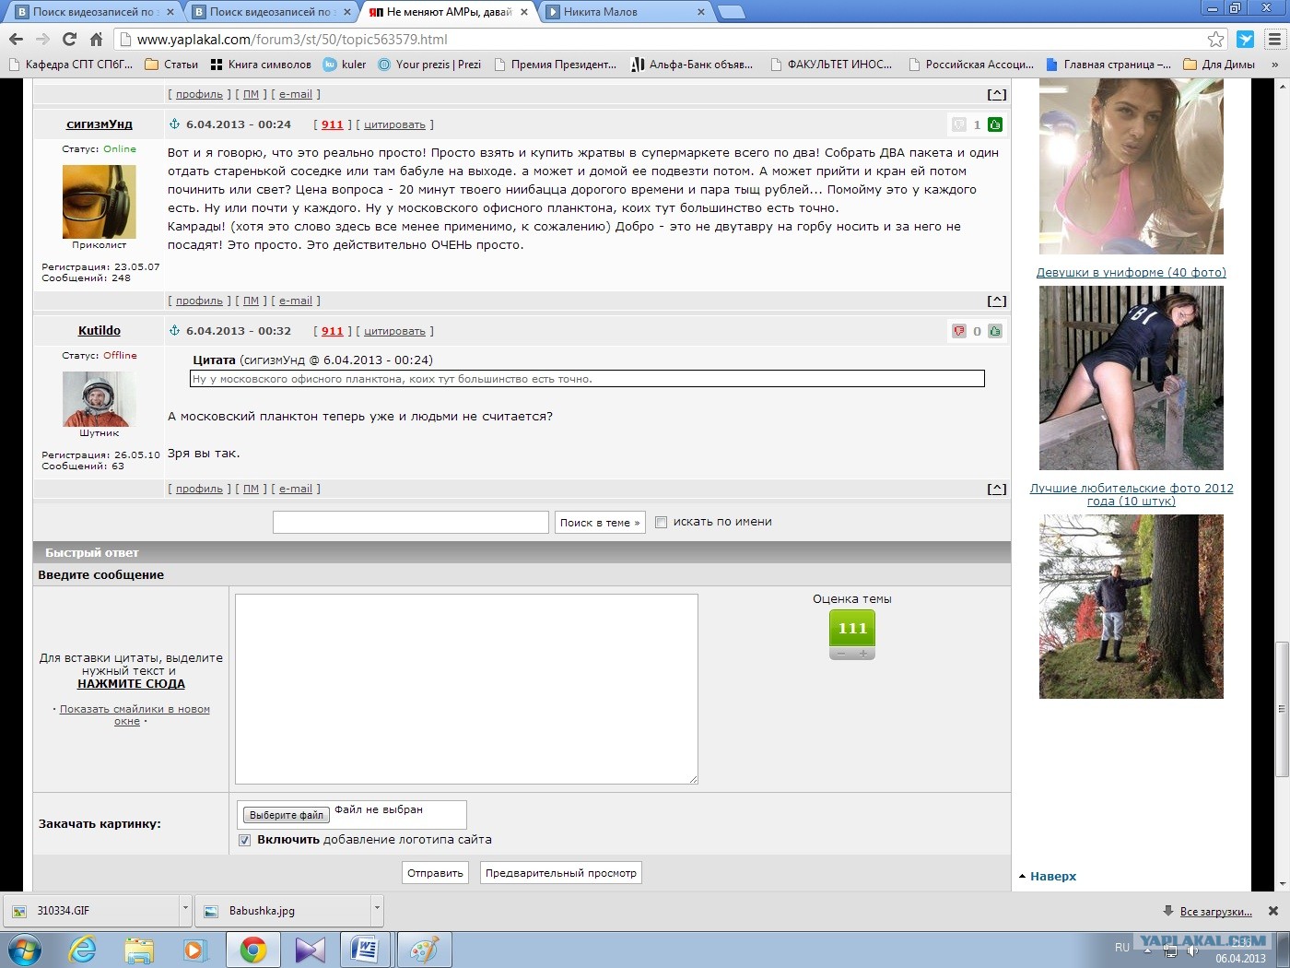Click the home icon in browser toolbar
1290x968 pixels.
pos(96,40)
